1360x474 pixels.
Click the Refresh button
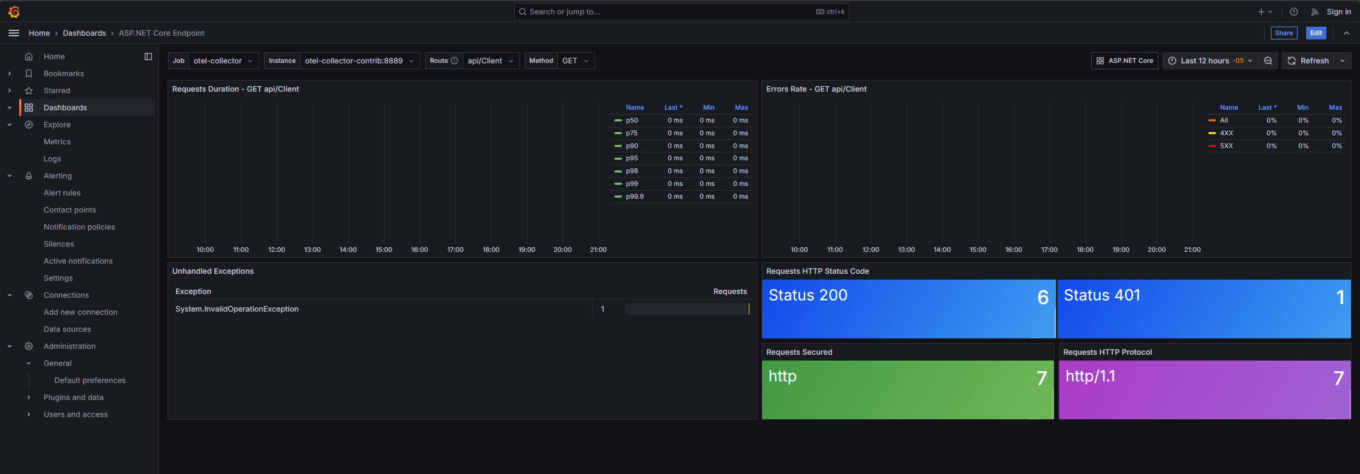[1308, 61]
